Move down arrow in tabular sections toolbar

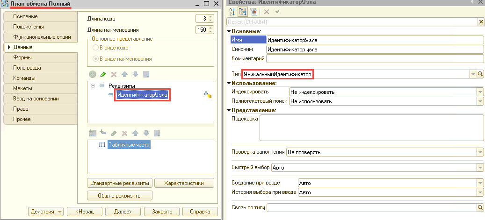click(x=146, y=133)
